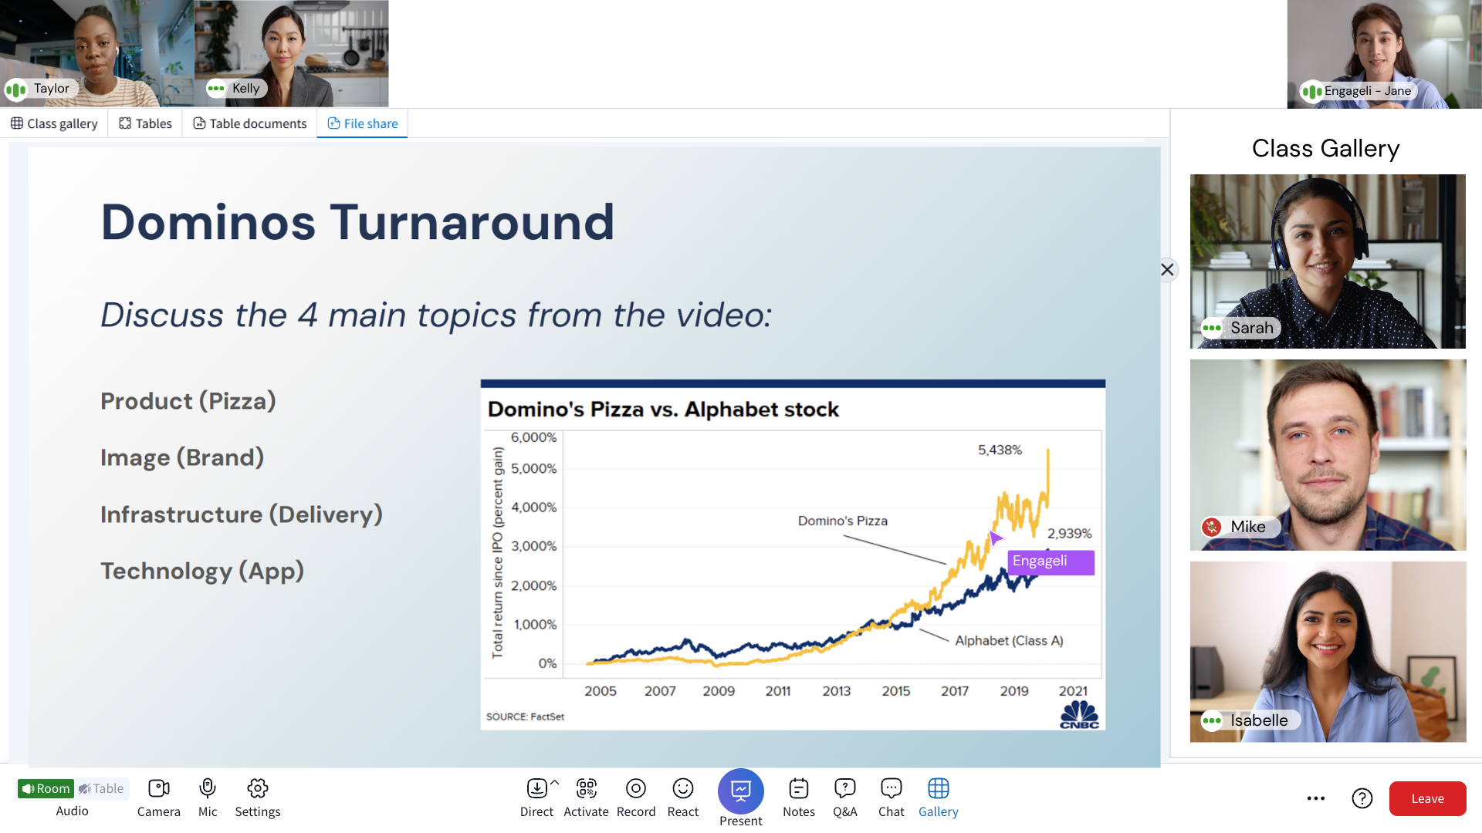Open the React emoji menu

tap(683, 798)
